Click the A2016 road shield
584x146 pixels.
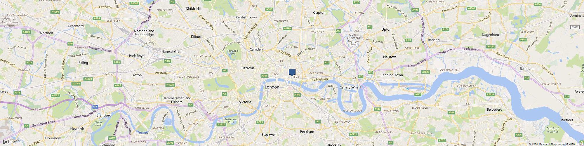pyautogui.click(x=490, y=94)
